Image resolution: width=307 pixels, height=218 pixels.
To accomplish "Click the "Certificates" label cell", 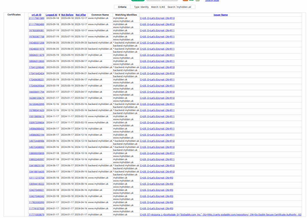I will [x=14, y=15].
